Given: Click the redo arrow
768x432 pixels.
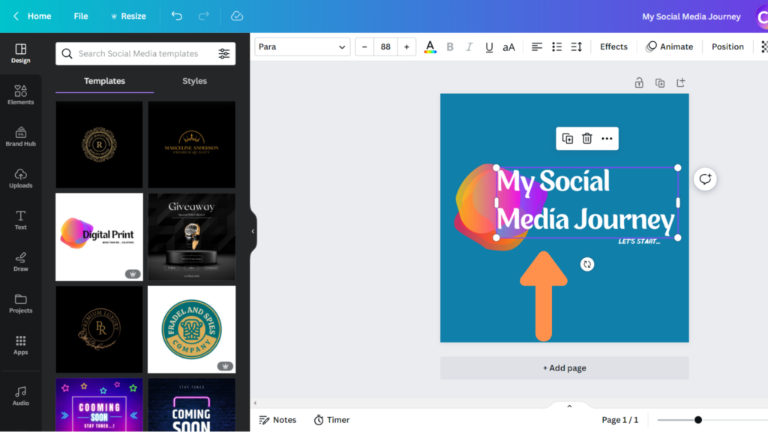Looking at the screenshot, I should point(204,16).
